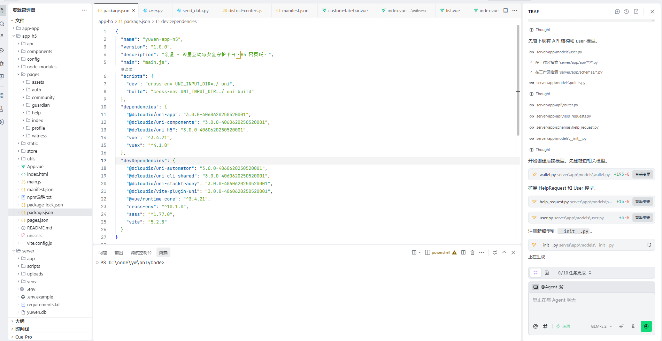Open the document view icon by tasks
Viewport: 662px width, 341px height.
pos(547,273)
